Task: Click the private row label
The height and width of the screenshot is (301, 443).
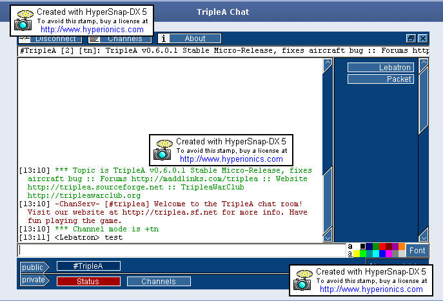Action: pyautogui.click(x=34, y=280)
